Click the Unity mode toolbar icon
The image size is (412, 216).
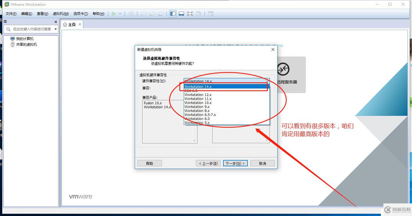199,13
